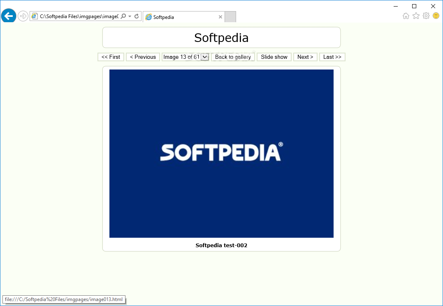Image resolution: width=443 pixels, height=306 pixels.
Task: Select the Softpedia browser tab
Action: coord(183,17)
